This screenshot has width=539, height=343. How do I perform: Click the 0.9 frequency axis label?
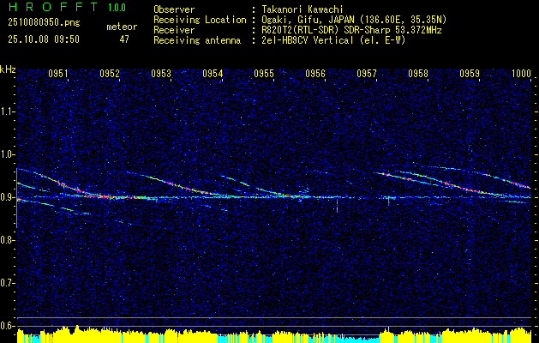click(x=7, y=197)
